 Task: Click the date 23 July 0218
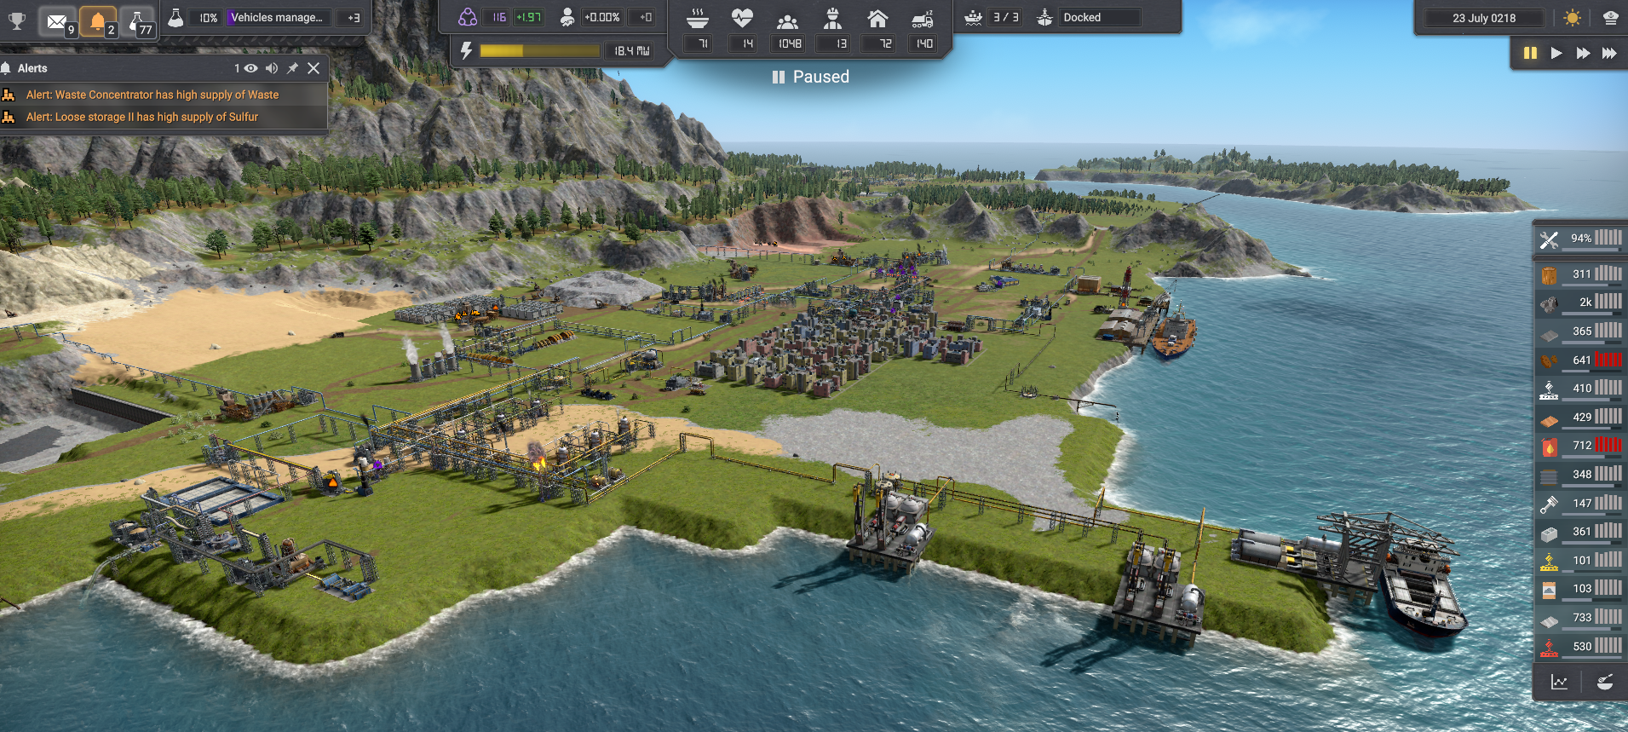[x=1484, y=18]
